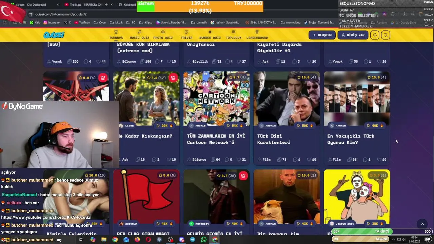Click the Oluştur create button
The image size is (434, 244).
322,35
